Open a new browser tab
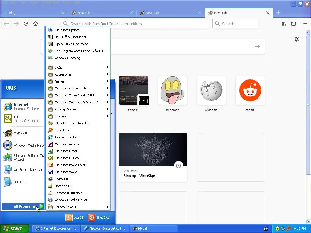 [278, 13]
